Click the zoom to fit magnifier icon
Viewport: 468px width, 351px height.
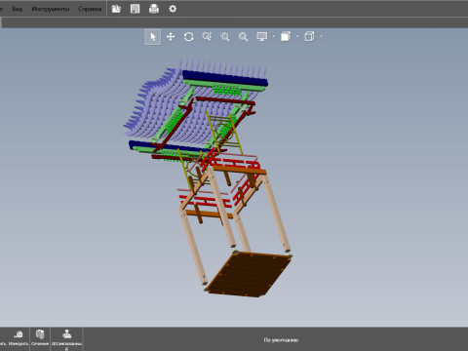coord(244,37)
